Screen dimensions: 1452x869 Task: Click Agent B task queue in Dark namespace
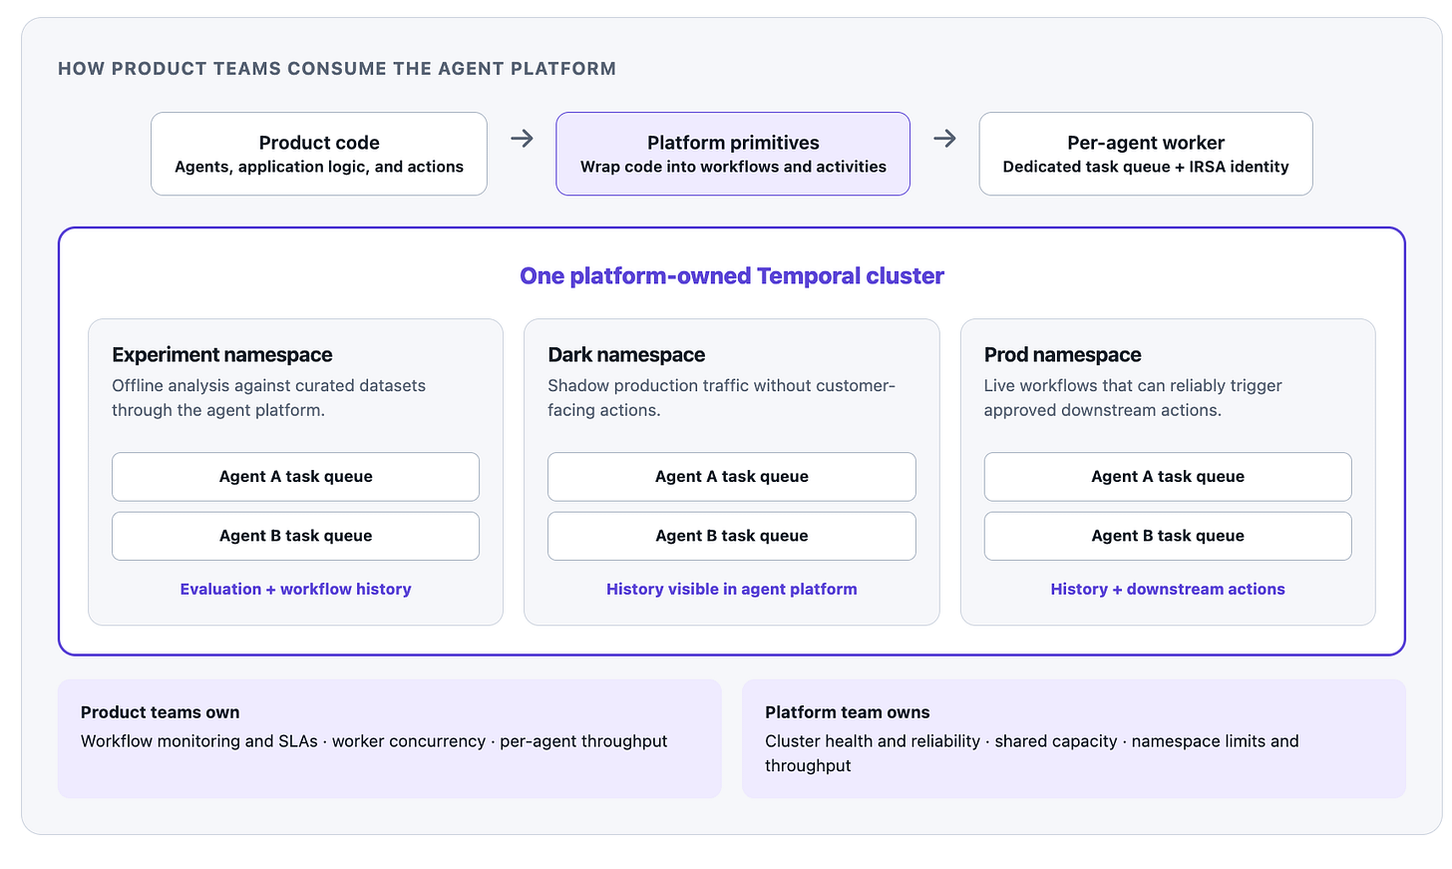tap(732, 536)
